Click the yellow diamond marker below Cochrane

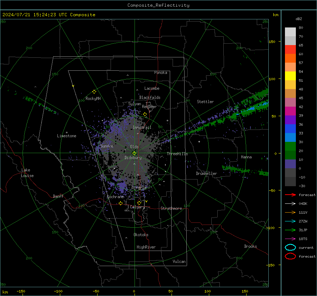pyautogui.click(x=121, y=203)
